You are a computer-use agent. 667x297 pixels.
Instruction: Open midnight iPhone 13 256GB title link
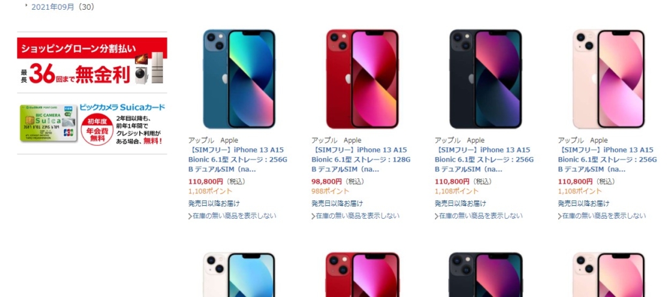tap(485, 160)
